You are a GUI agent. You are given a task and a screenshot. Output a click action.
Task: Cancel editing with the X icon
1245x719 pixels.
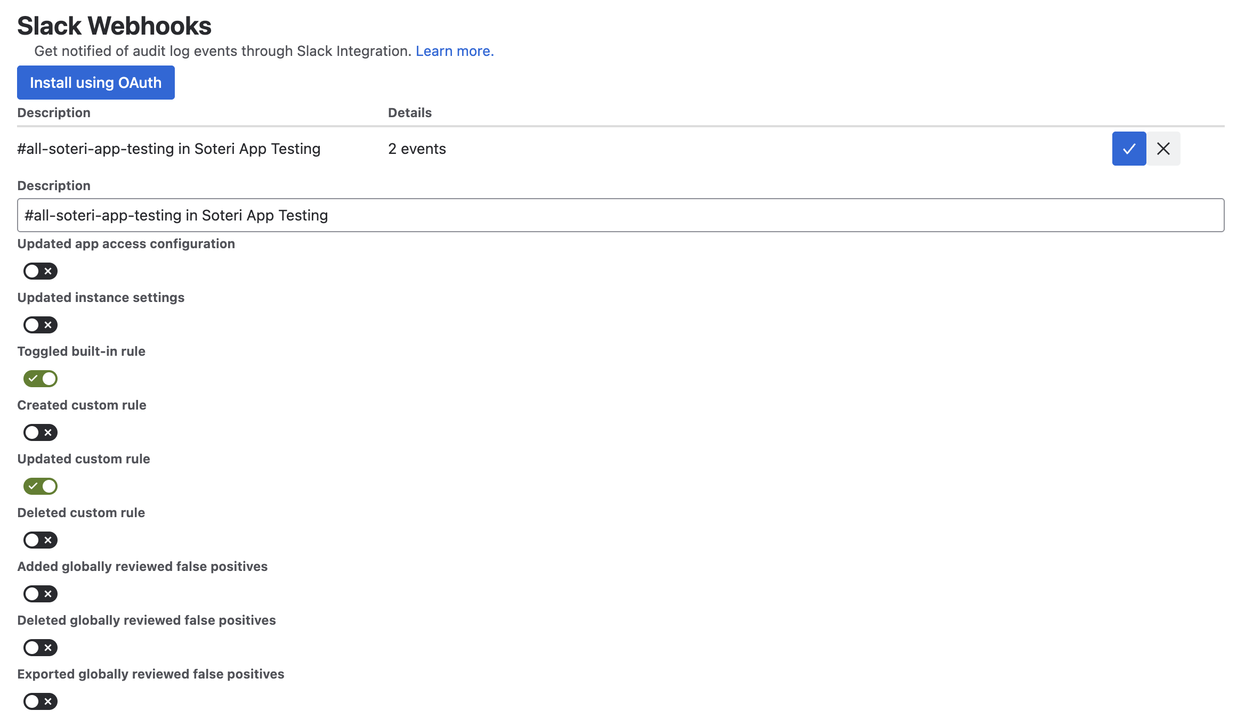1163,149
